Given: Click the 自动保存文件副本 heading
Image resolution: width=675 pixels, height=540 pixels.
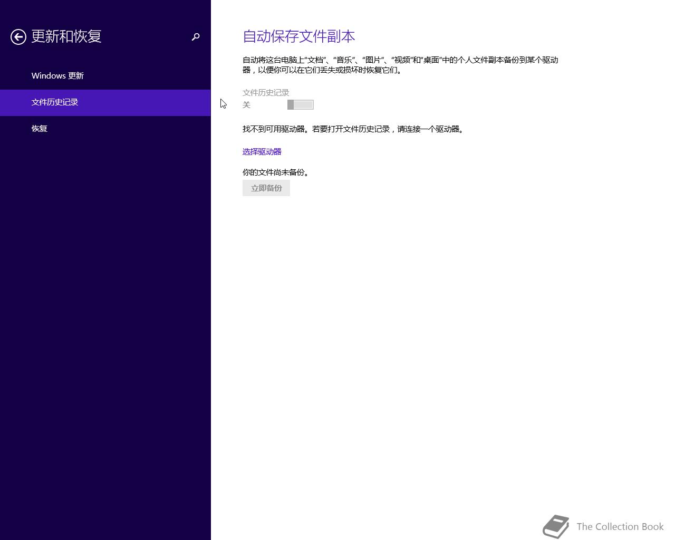Looking at the screenshot, I should pyautogui.click(x=299, y=36).
